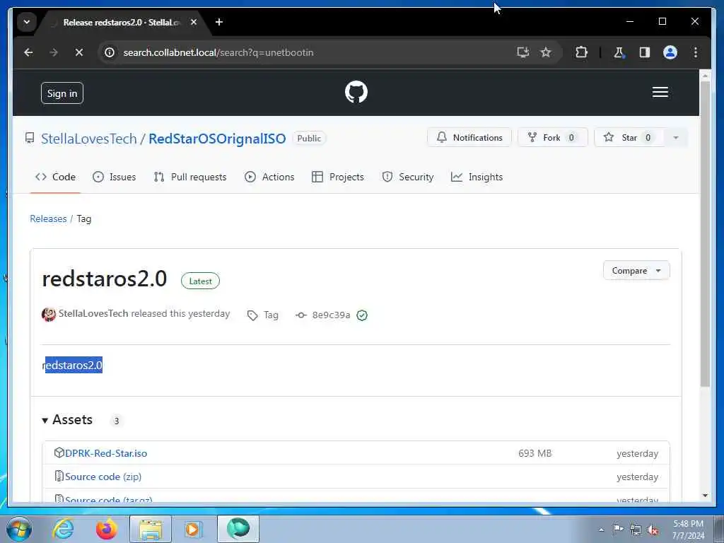Screen dimensions: 724x543
Task: Open StellaLovesTech owner link
Action: coord(88,139)
